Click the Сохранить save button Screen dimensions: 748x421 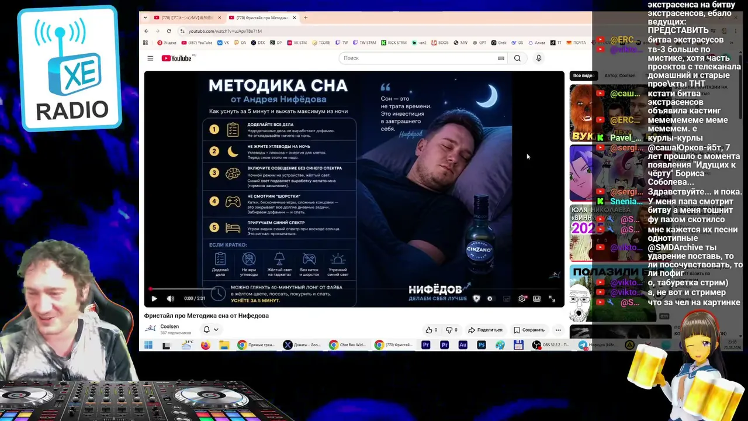(529, 330)
